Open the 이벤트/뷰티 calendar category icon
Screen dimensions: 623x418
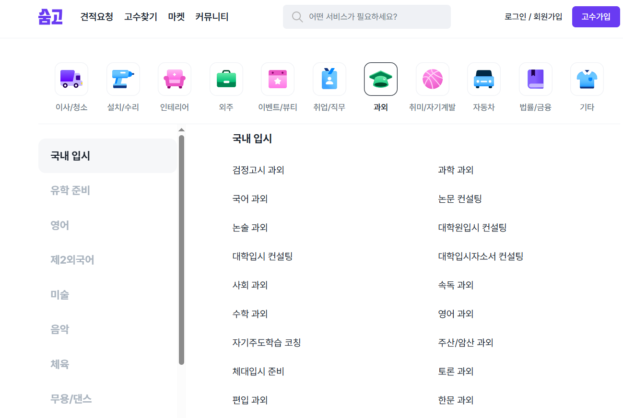(x=278, y=79)
